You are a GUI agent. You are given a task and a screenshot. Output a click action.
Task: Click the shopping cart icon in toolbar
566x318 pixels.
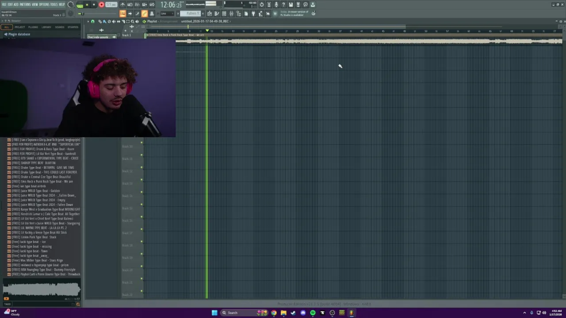[275, 13]
